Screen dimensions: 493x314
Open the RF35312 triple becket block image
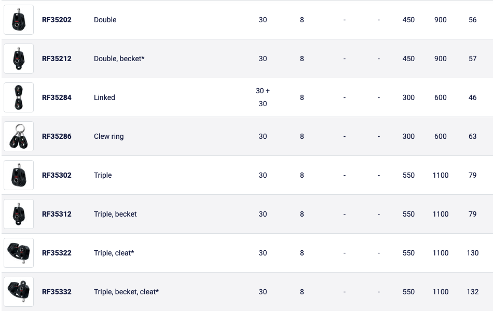click(x=19, y=214)
